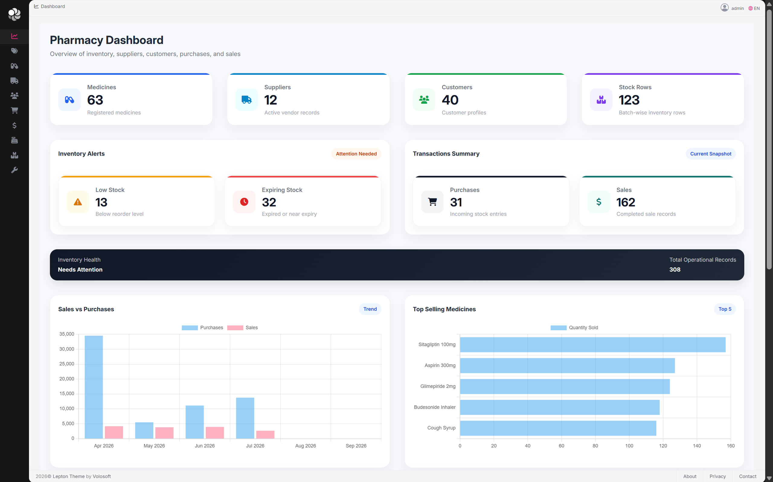Click the Lepton logo in the sidebar
773x482 pixels.
coord(14,14)
